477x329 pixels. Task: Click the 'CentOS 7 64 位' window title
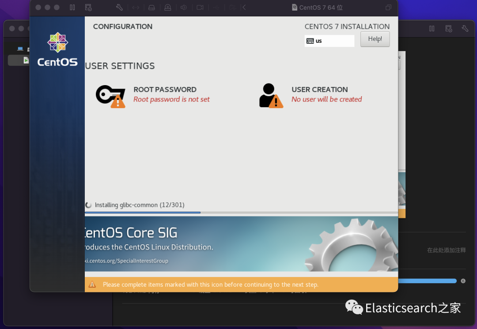[321, 7]
